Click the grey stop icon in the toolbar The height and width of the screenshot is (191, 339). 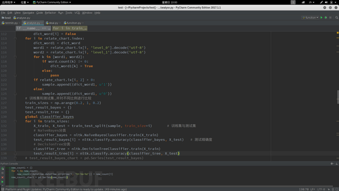coord(330,18)
